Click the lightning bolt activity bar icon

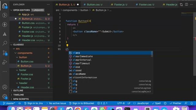tap(5, 24)
